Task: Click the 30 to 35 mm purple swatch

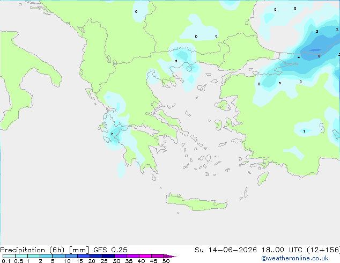Action: [120, 256]
